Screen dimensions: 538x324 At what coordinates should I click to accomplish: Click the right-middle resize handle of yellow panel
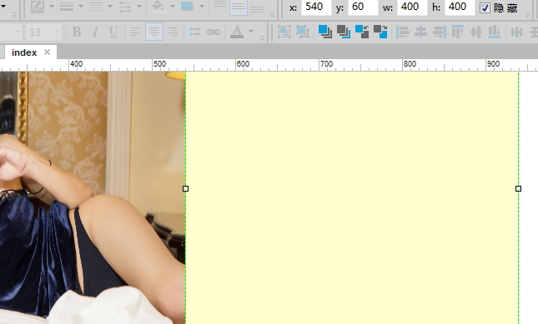tap(519, 189)
